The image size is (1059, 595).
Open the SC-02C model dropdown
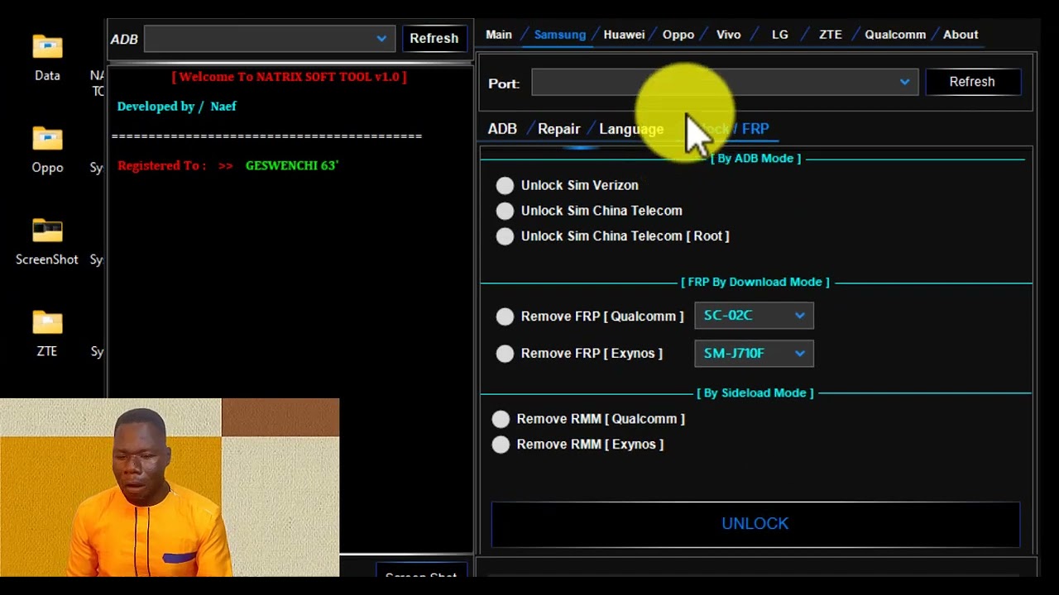[754, 316]
